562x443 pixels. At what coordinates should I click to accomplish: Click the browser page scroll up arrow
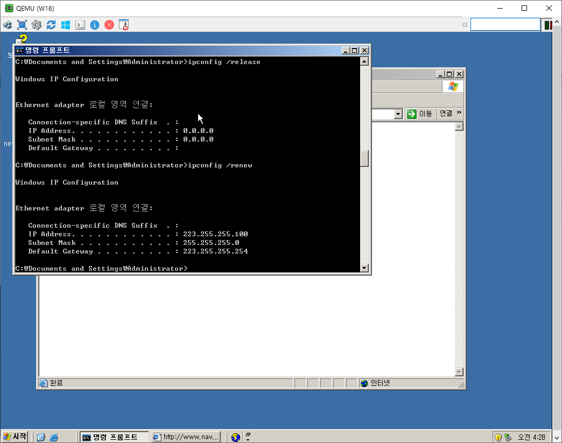click(x=459, y=126)
